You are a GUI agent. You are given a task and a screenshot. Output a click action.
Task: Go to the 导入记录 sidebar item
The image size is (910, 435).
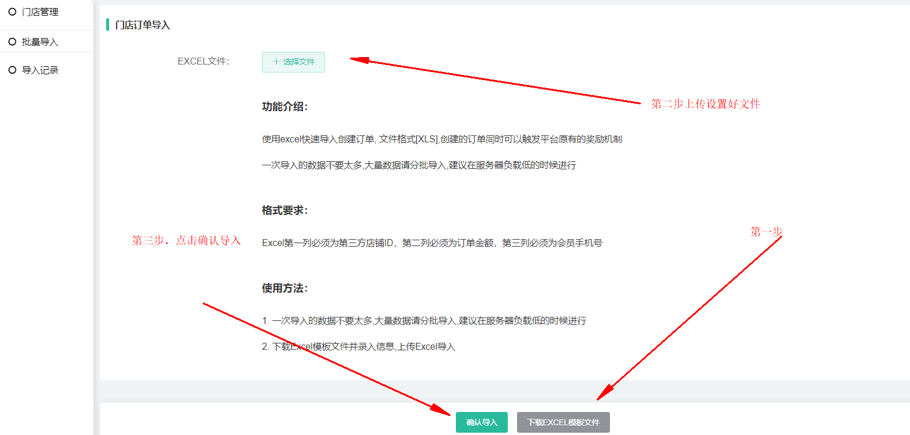(x=40, y=70)
